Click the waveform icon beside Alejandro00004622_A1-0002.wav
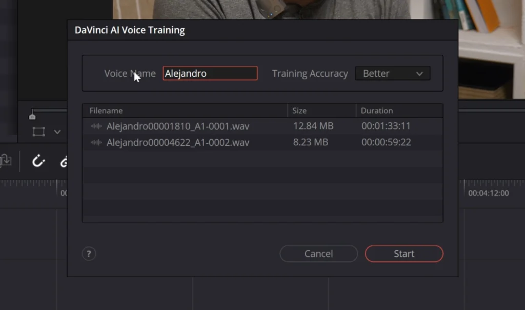525x310 pixels. 96,143
